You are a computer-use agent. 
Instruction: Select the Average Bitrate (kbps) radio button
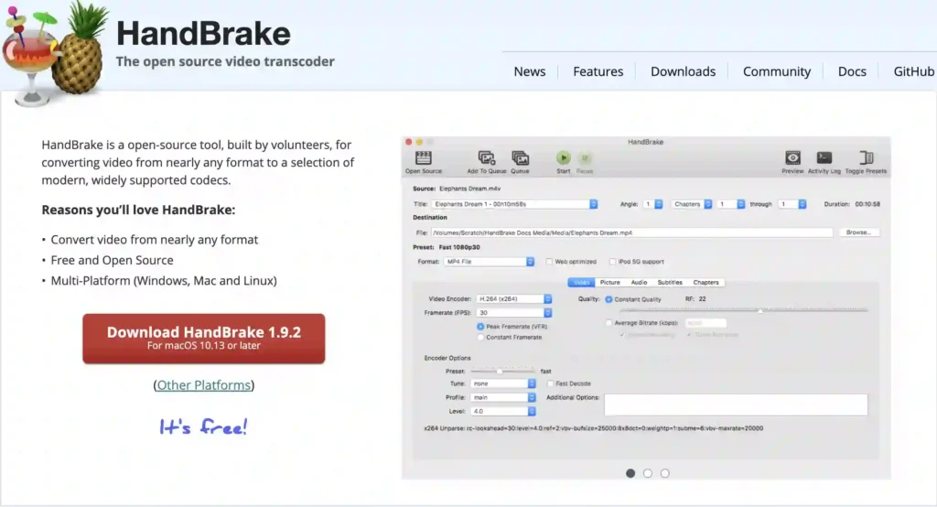609,323
